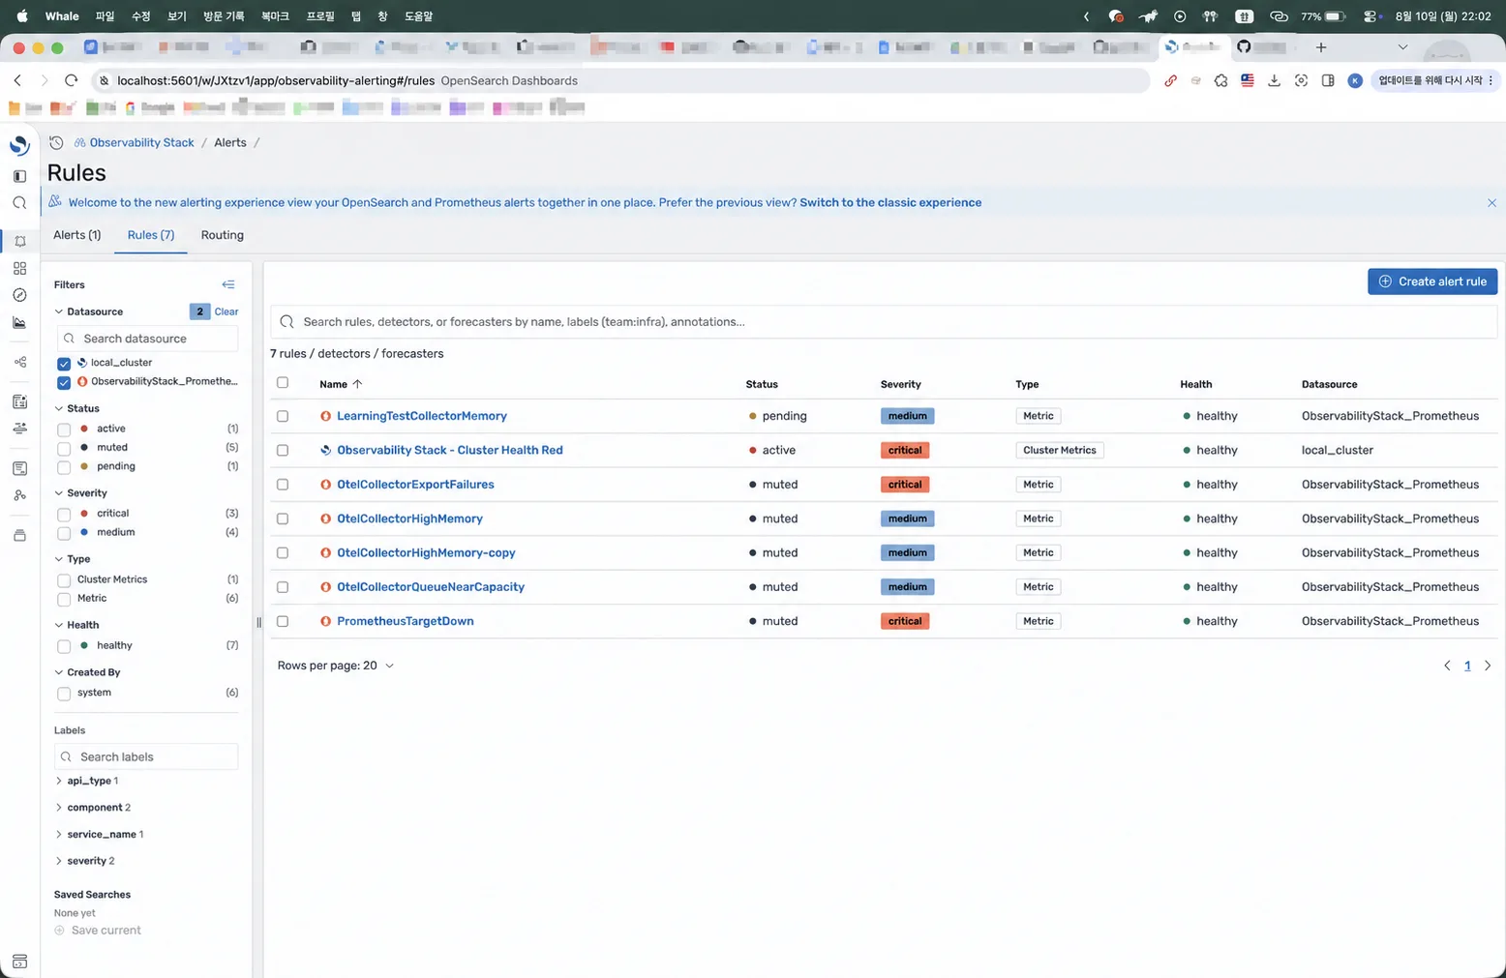Open the magnifier search icon in sidebar
This screenshot has height=978, width=1506.
[19, 203]
